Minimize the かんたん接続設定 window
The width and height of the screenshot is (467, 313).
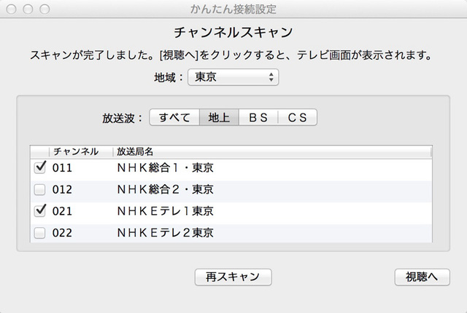click(27, 10)
